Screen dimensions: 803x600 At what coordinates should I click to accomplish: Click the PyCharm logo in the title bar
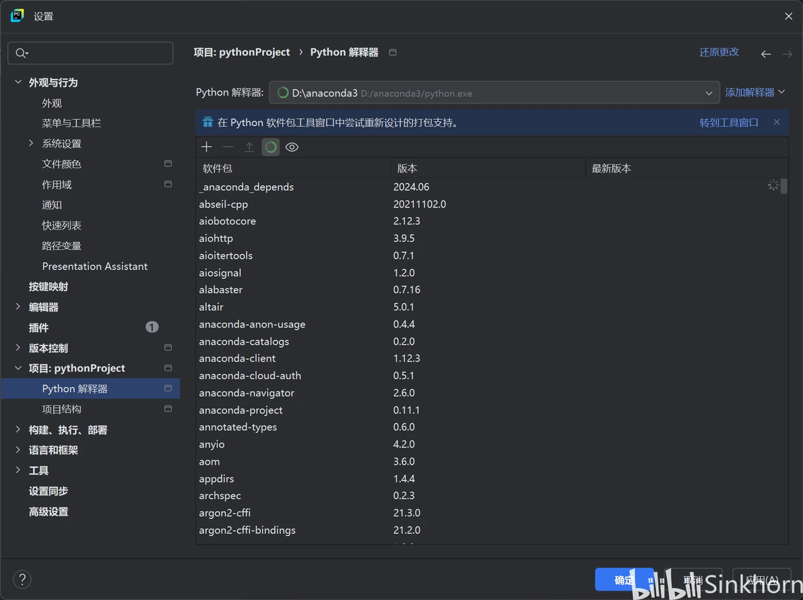(17, 16)
